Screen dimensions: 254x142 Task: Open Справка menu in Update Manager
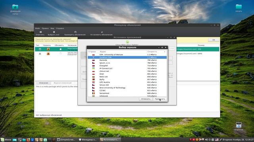pyautogui.click(x=60, y=28)
